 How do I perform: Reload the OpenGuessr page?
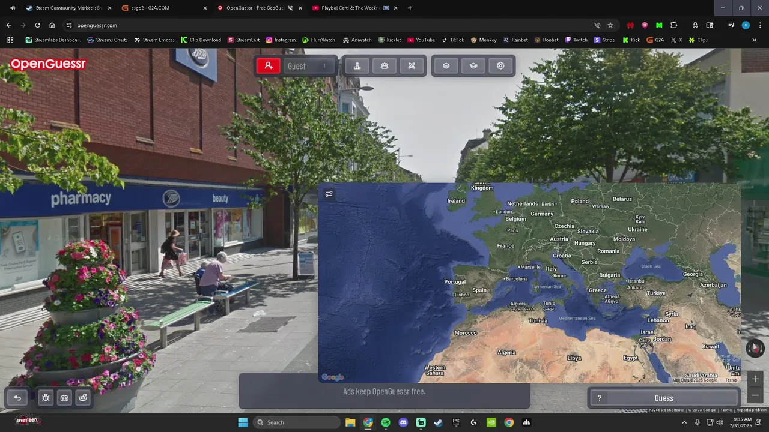click(37, 25)
